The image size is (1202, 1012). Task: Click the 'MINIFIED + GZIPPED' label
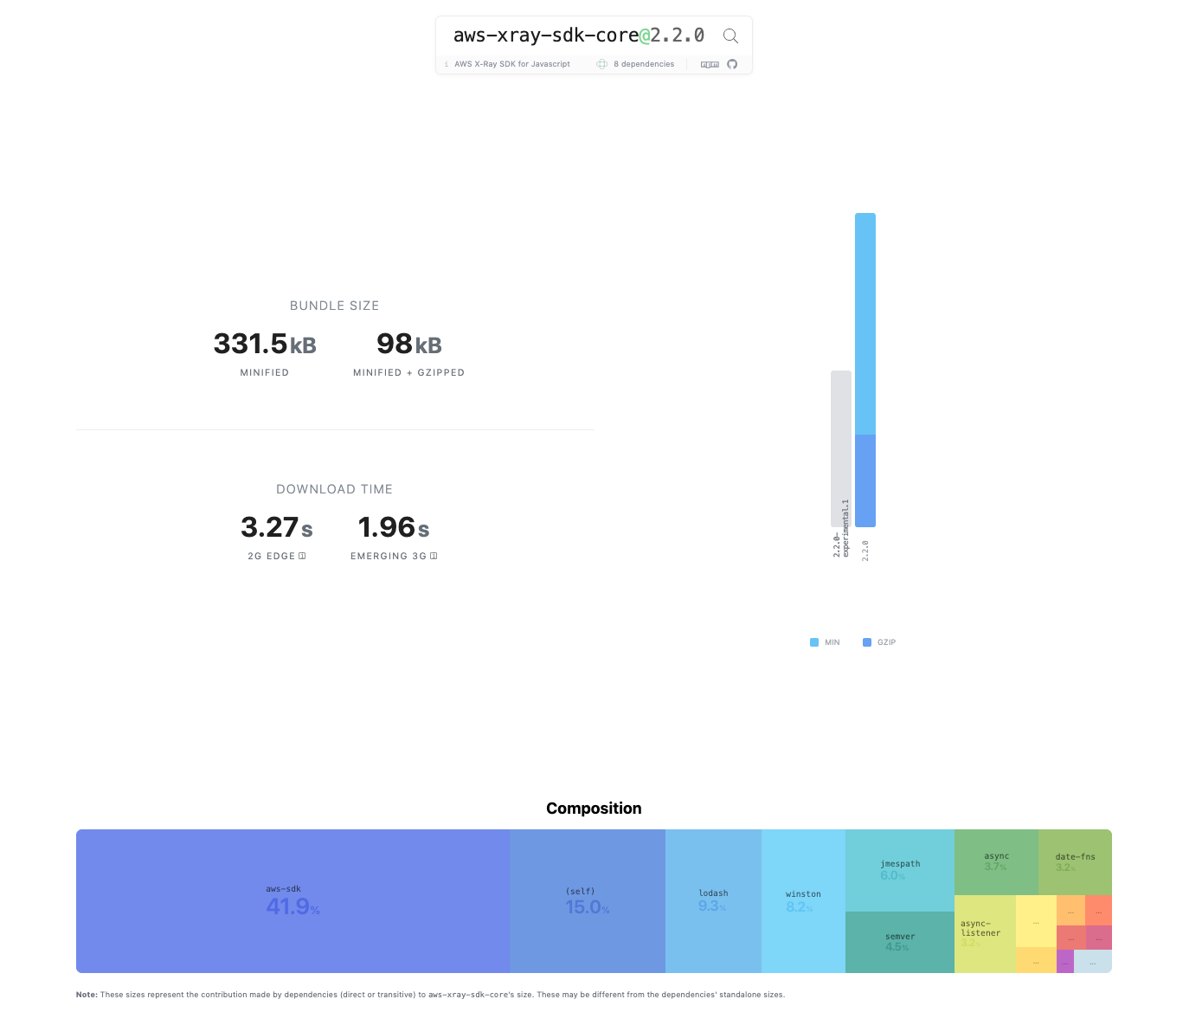(408, 372)
